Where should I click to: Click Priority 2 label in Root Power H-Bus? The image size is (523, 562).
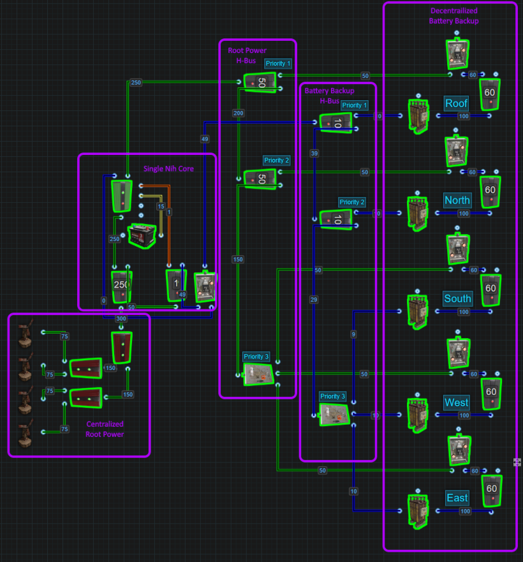point(277,160)
